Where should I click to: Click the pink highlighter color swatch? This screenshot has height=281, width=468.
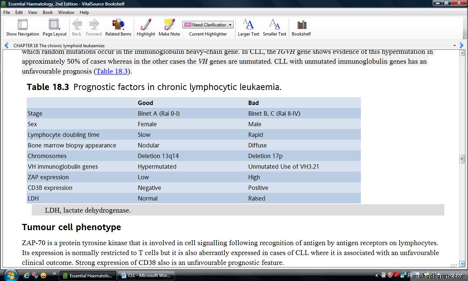click(x=188, y=25)
